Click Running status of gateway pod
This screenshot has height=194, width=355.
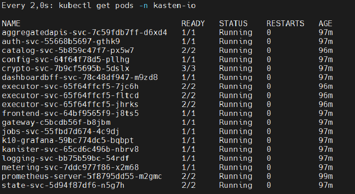(x=236, y=123)
